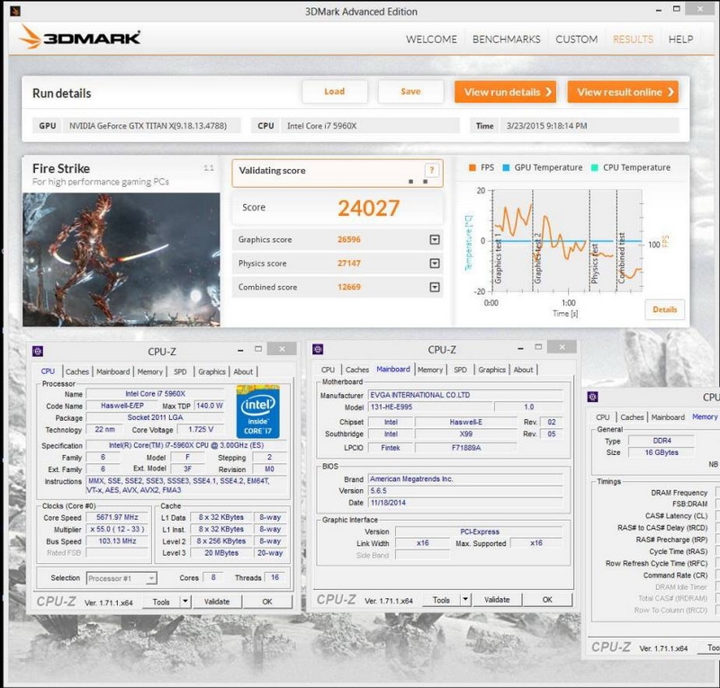Click the CPU-Z icon in the Mainboard window

(x=318, y=350)
